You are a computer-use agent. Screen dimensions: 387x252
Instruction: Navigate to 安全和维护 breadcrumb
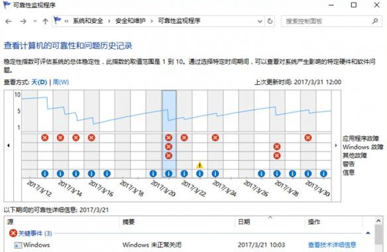click(131, 21)
